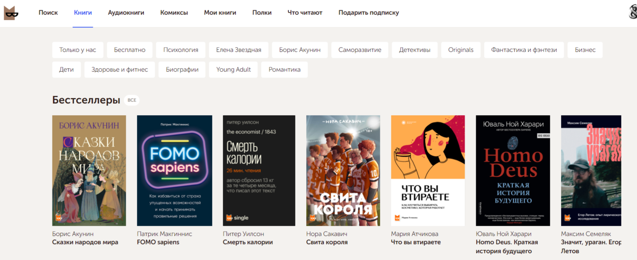Select the Только у нас filter chip
The width and height of the screenshot is (637, 260).
point(78,50)
